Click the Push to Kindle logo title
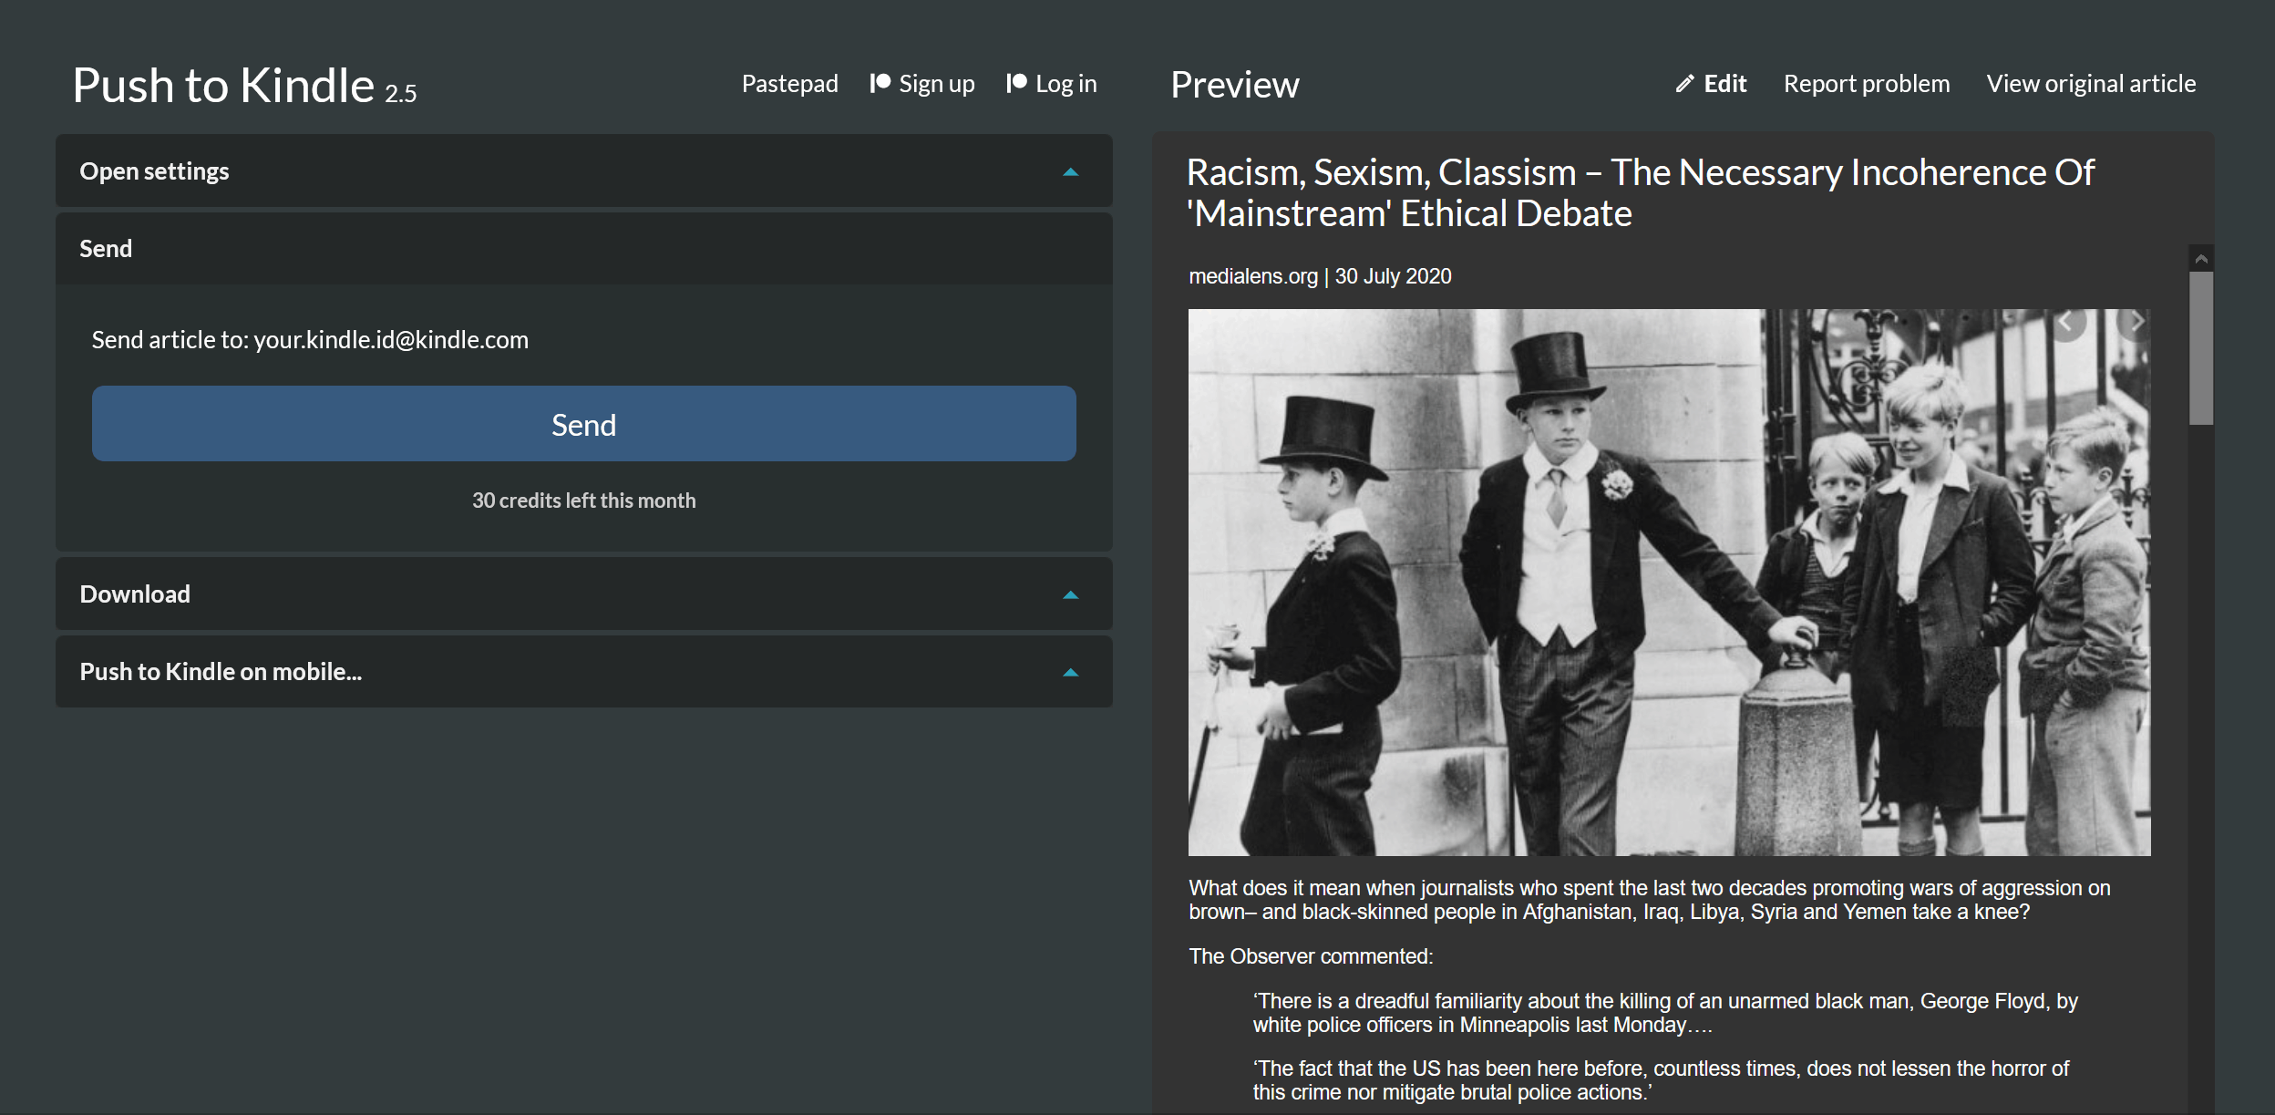The height and width of the screenshot is (1115, 2275). pyautogui.click(x=243, y=86)
